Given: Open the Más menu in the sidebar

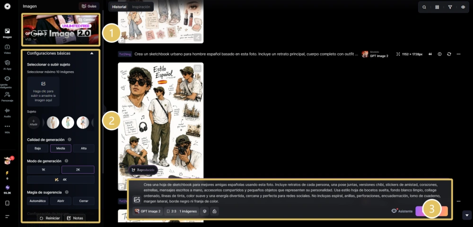Looking at the screenshot, I should 7,128.
